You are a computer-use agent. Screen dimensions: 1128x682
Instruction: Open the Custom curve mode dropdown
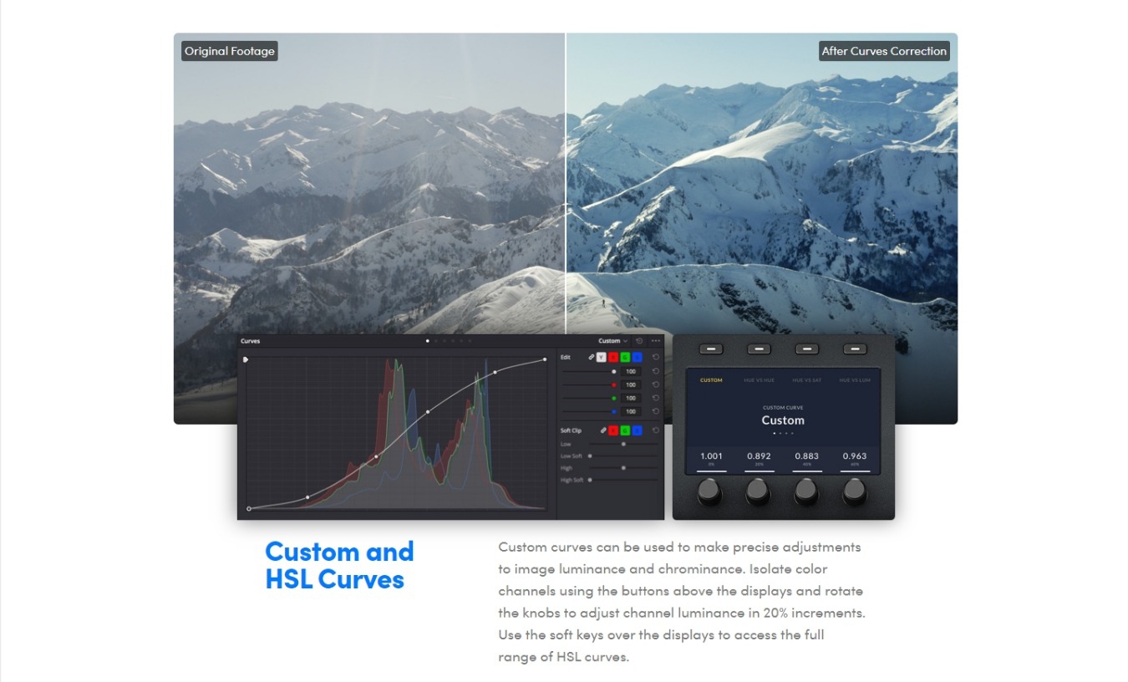click(x=612, y=341)
